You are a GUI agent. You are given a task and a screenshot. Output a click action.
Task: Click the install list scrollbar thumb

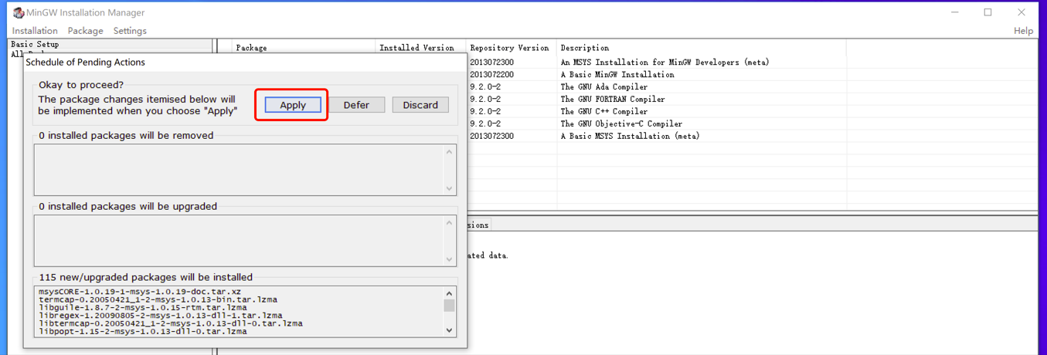449,306
